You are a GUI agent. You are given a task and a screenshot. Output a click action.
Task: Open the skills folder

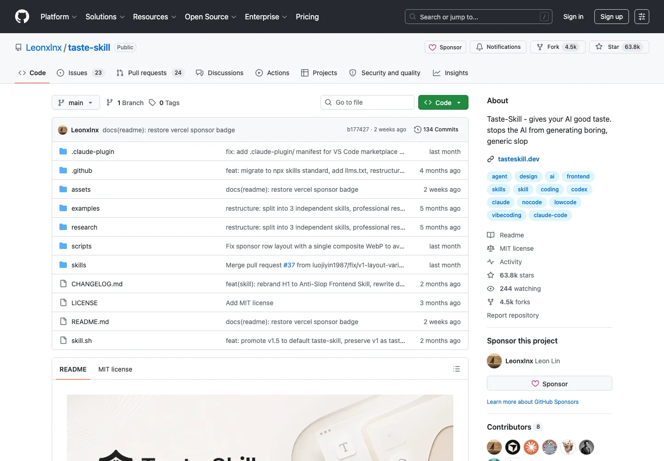point(79,265)
